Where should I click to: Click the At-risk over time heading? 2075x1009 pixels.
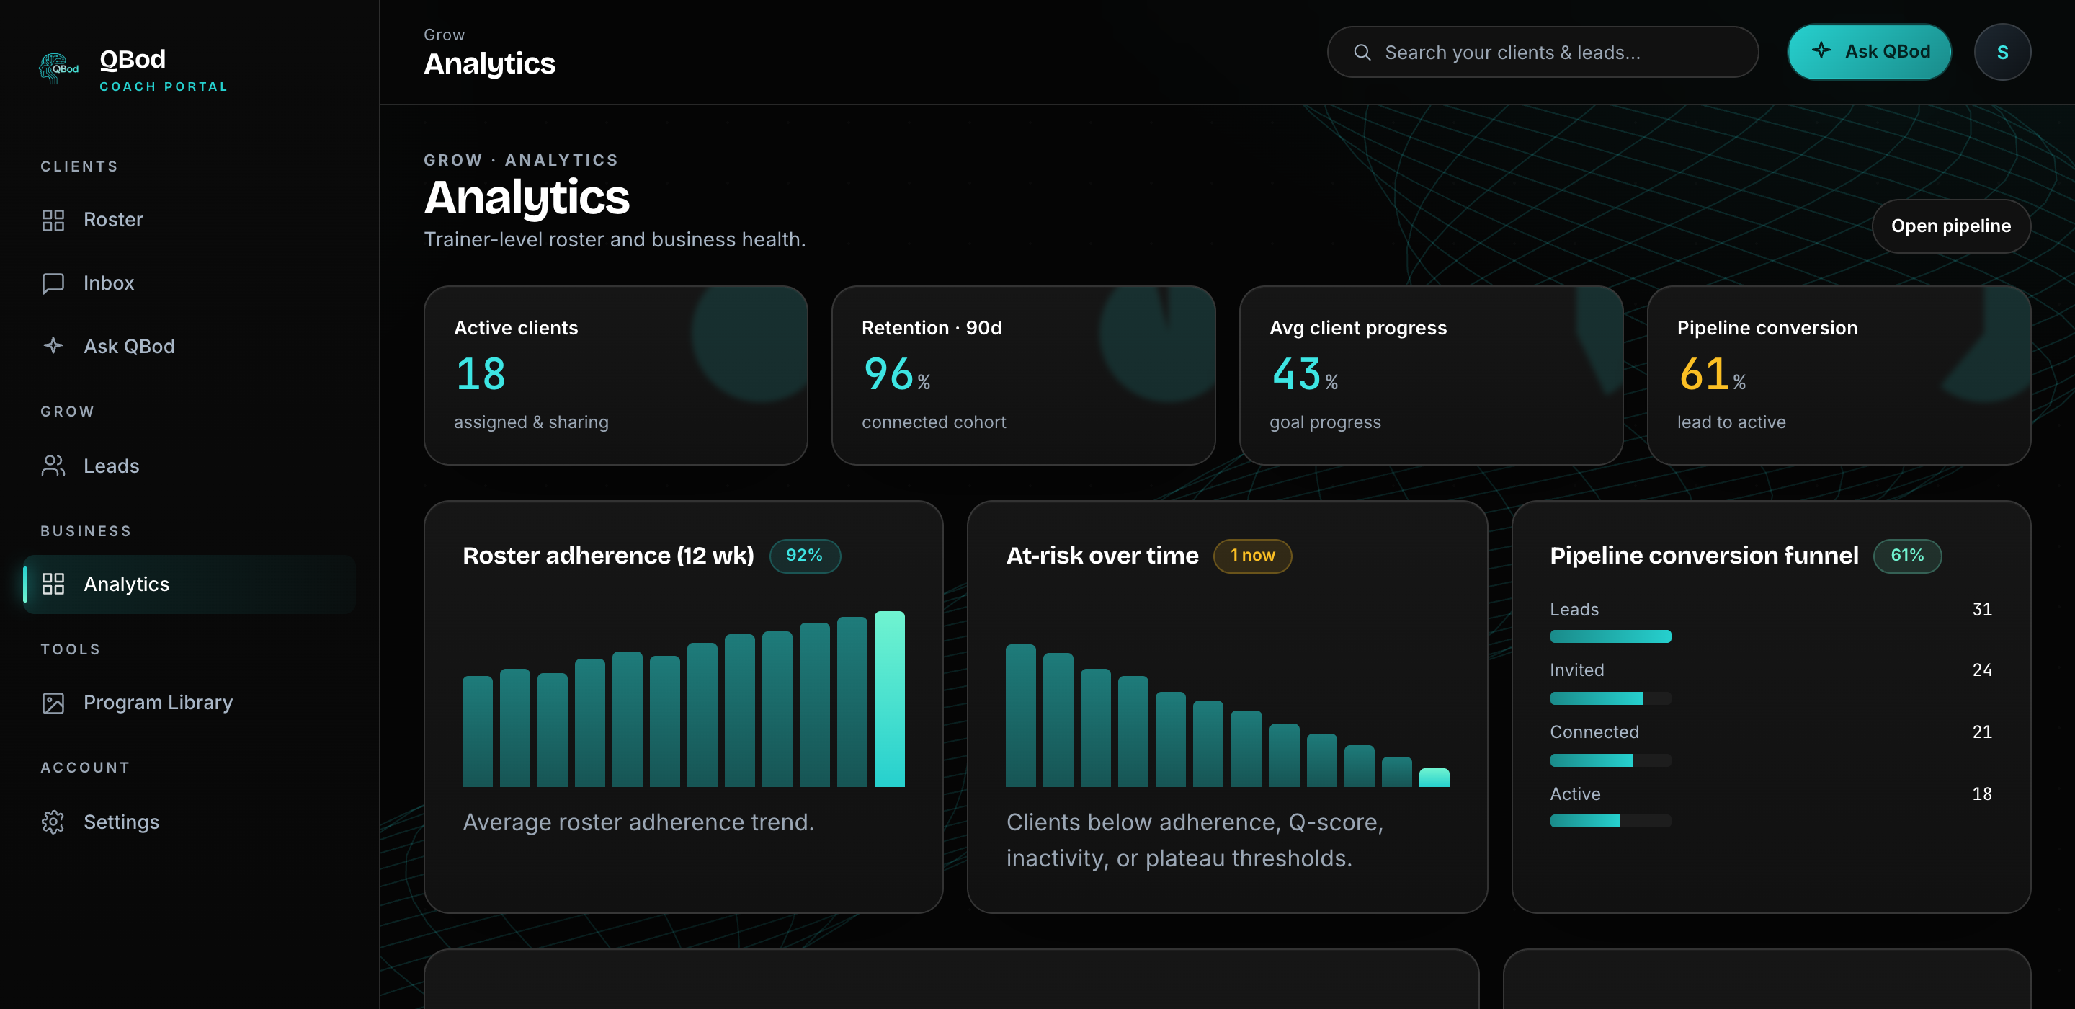tap(1102, 556)
